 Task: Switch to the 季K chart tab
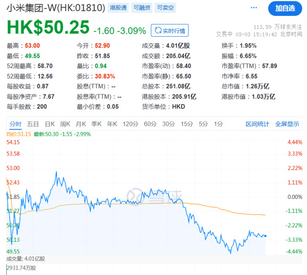pyautogui.click(x=96, y=124)
